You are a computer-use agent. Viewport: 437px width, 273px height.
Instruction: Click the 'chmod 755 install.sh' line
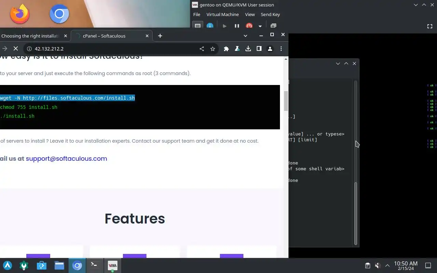(29, 107)
